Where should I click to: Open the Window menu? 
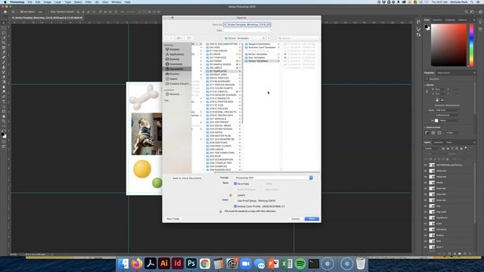pos(116,2)
